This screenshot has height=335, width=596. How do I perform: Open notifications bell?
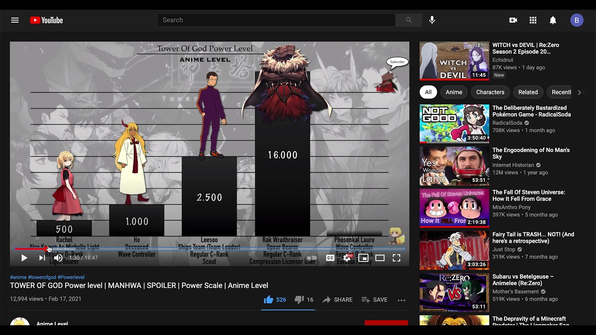point(553,20)
